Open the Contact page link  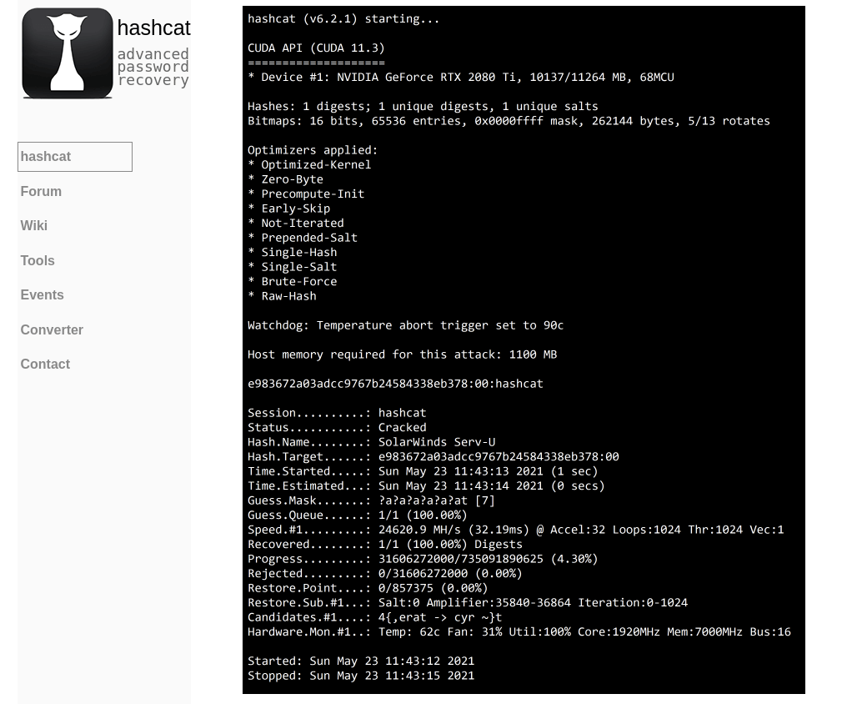point(45,365)
